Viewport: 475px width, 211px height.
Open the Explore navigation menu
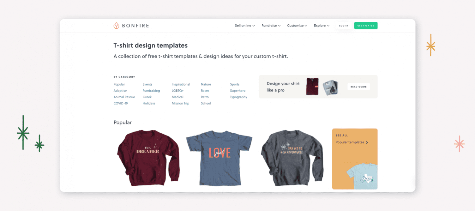[x=322, y=26]
